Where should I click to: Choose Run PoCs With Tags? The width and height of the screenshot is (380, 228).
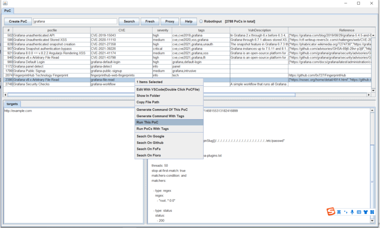pyautogui.click(x=169, y=129)
